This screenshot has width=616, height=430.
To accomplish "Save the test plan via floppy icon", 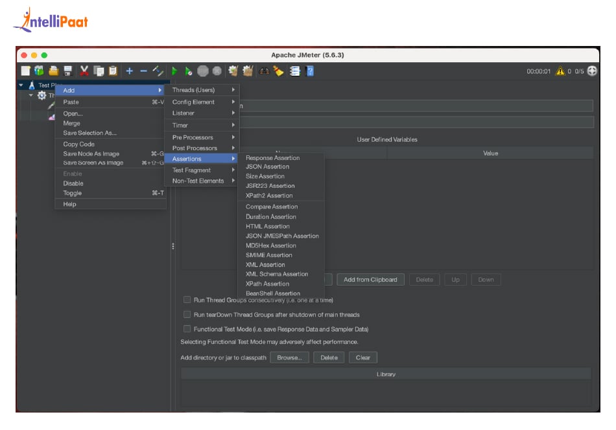I will point(68,71).
